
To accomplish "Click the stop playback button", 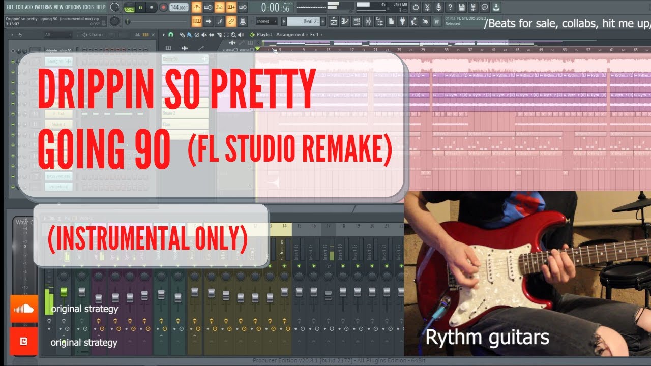I will 151,8.
